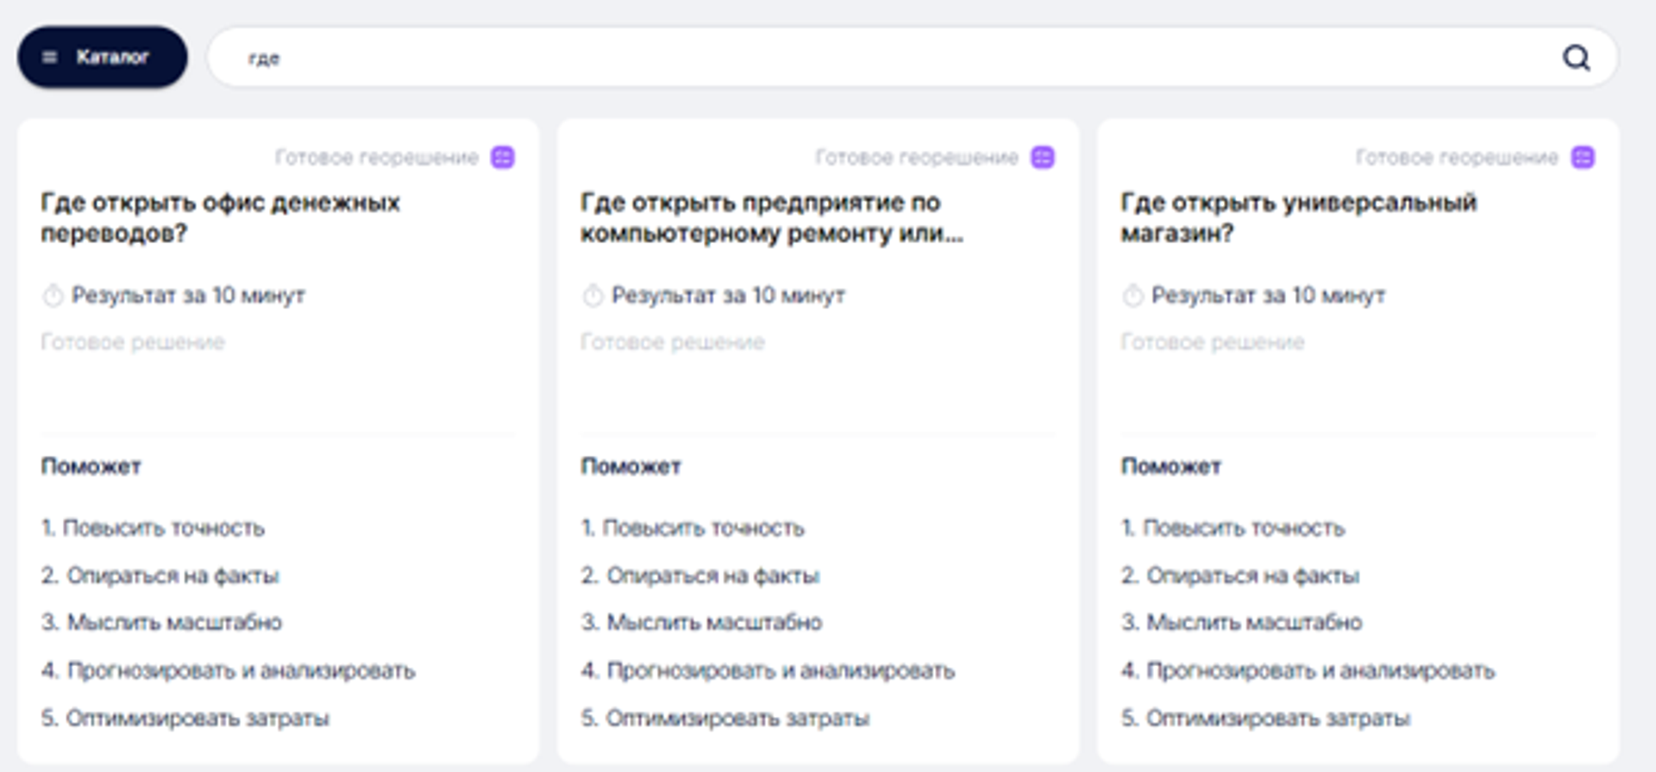Screen dimensions: 1656x772
Task: Click clock icon on universal store card
Action: click(x=1132, y=296)
